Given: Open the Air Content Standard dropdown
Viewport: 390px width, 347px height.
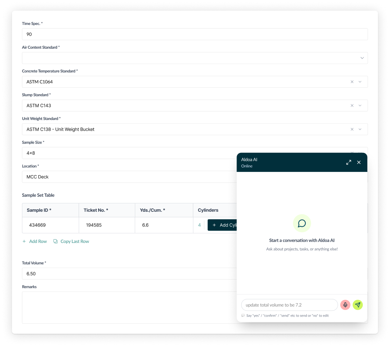Looking at the screenshot, I should click(x=362, y=58).
